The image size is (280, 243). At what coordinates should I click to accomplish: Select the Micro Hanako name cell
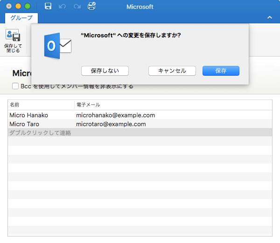[x=29, y=115]
